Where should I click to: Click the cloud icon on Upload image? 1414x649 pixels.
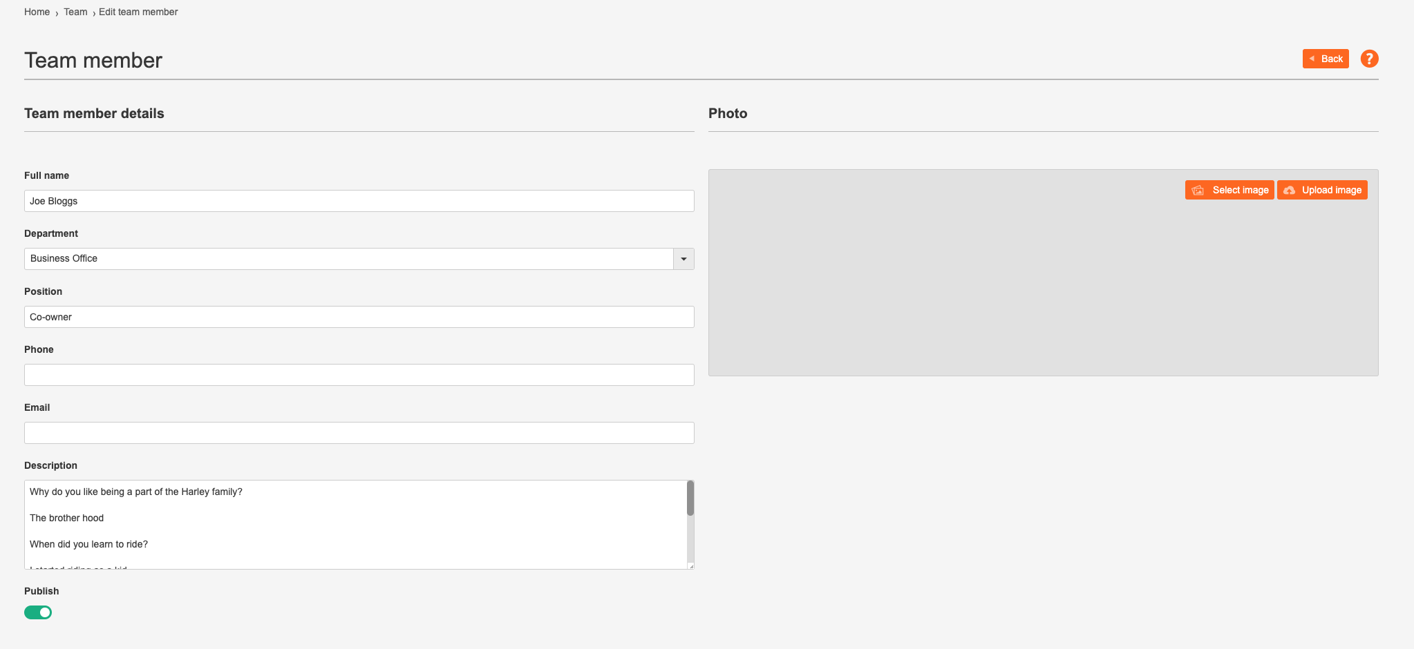point(1290,191)
